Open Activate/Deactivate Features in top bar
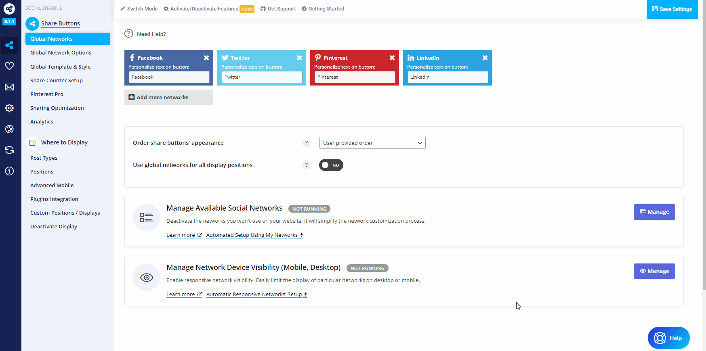This screenshot has width=706, height=351. 204,9
